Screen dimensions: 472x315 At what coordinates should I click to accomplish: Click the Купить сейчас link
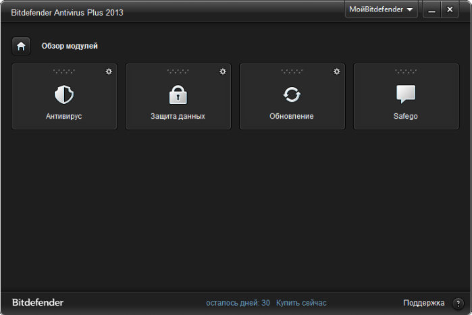301,303
